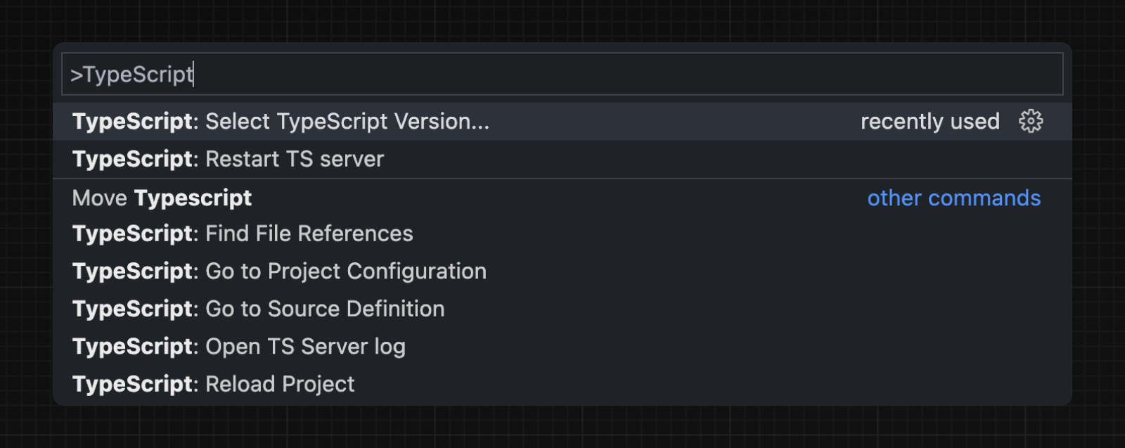Screen dimensions: 1125x448
Task: Select TypeScript: Go to Source Definition
Action: [258, 308]
